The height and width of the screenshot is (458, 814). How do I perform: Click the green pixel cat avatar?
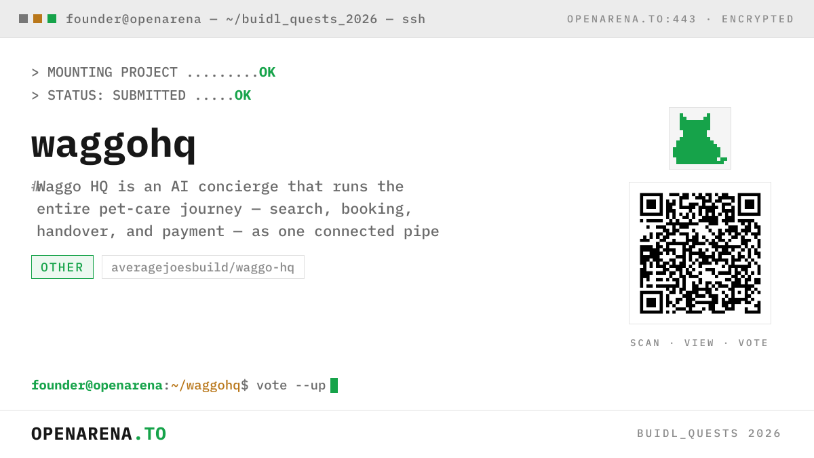[x=700, y=138]
